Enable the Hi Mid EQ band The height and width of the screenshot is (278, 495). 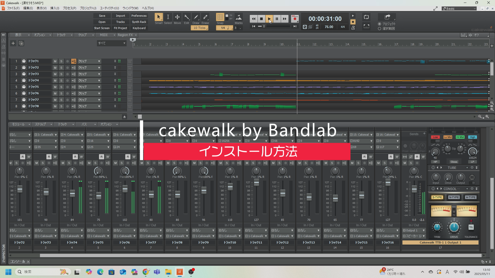pyautogui.click(x=460, y=137)
